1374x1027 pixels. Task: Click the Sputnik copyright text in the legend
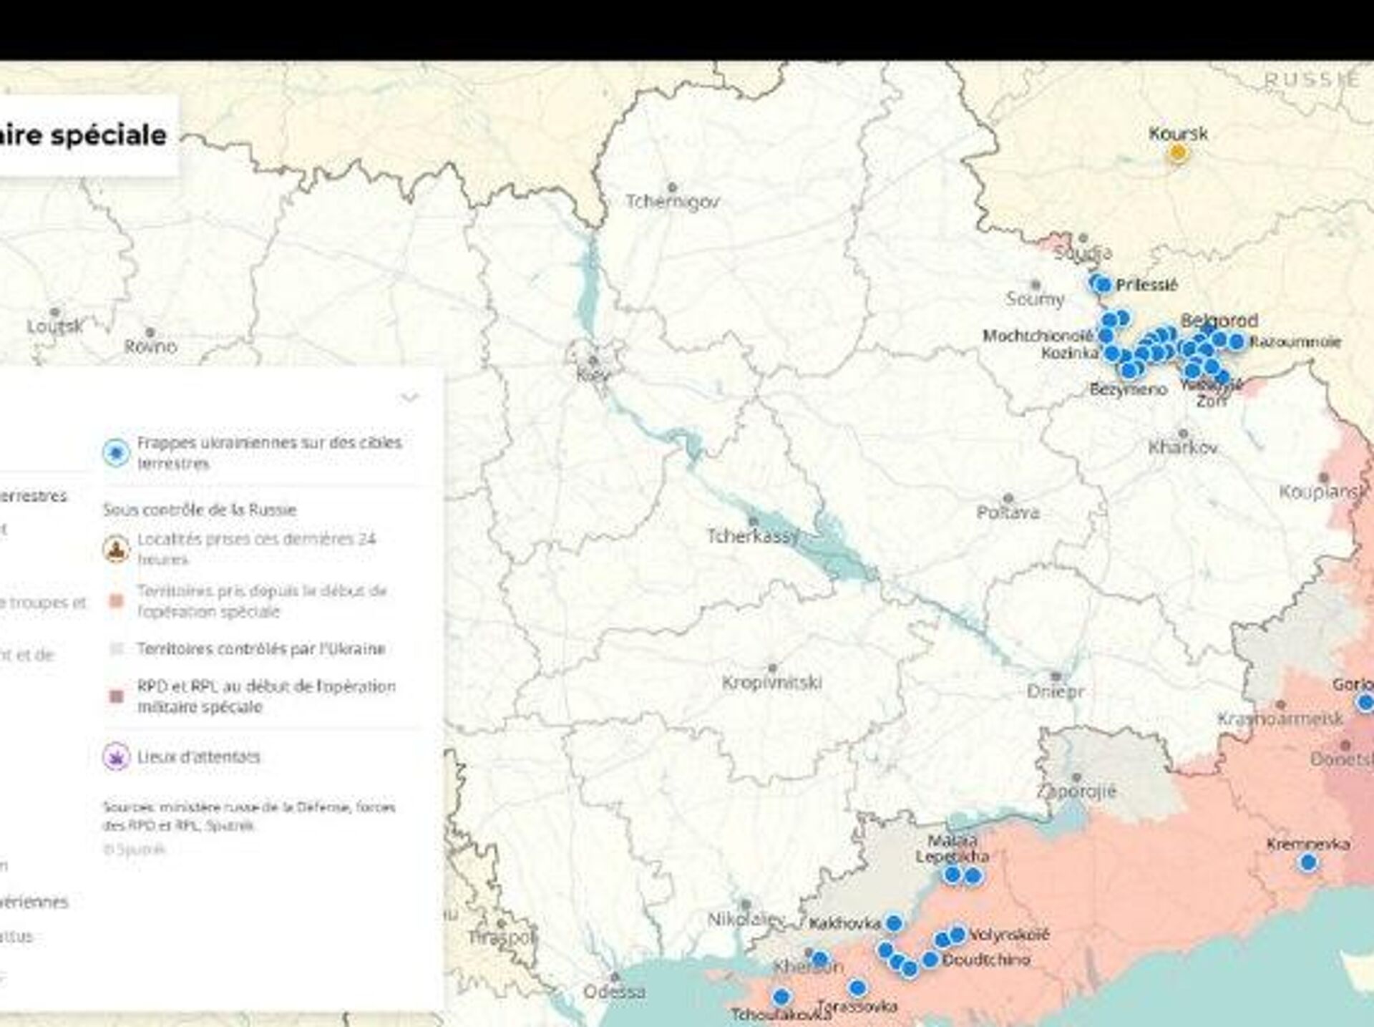coord(135,849)
